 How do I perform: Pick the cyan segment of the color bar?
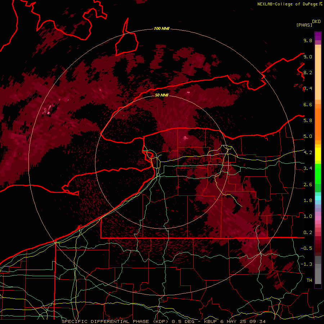pos(318,198)
